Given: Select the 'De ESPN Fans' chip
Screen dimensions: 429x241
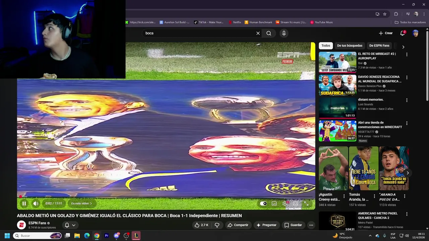Looking at the screenshot, I should click(379, 46).
